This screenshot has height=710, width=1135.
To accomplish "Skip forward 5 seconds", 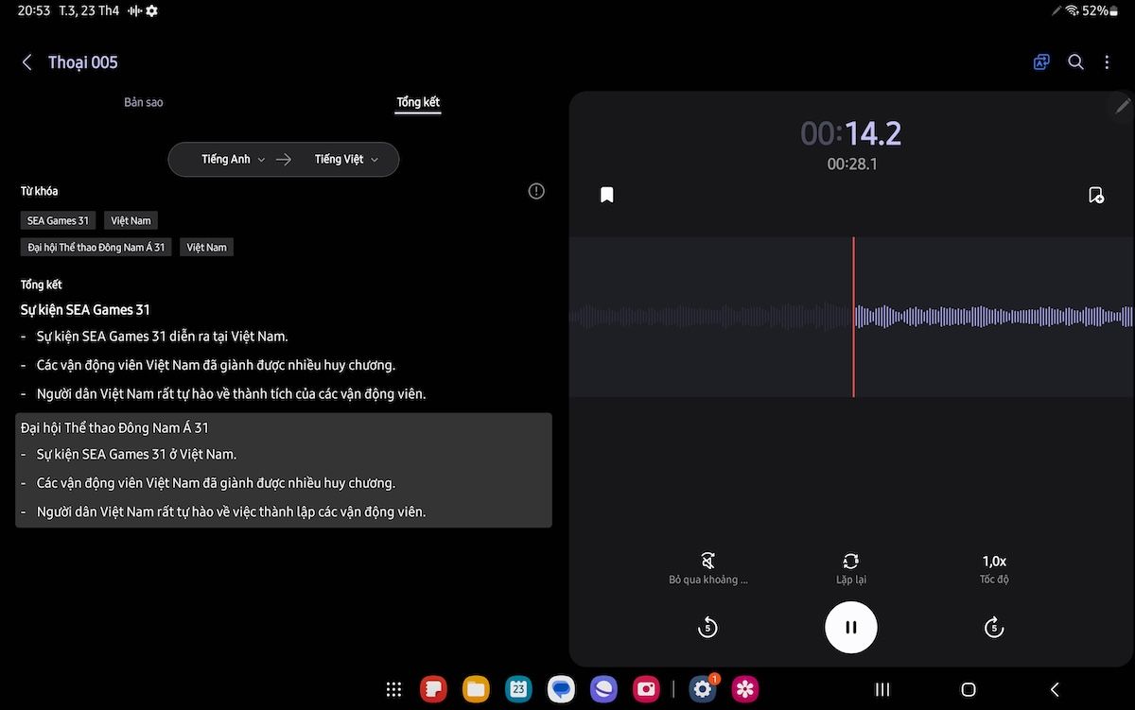I will pos(994,627).
